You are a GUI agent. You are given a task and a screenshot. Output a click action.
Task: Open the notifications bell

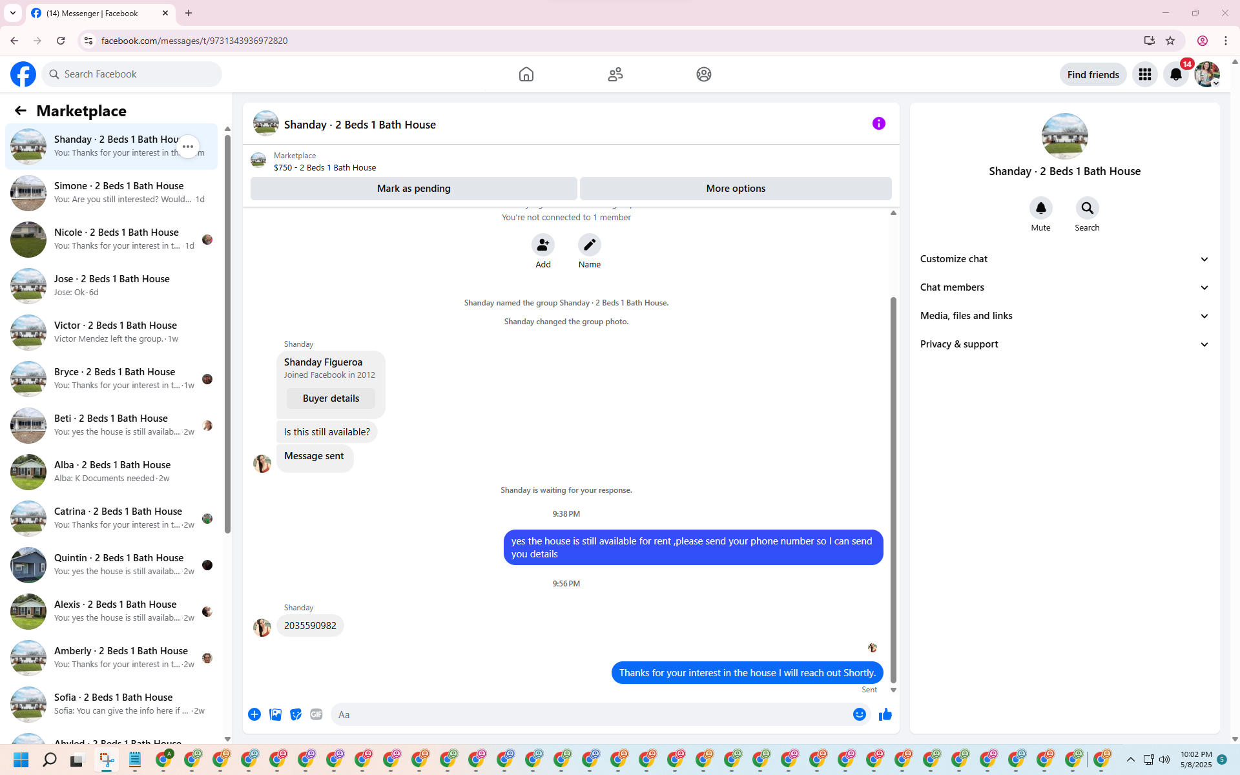(x=1176, y=75)
